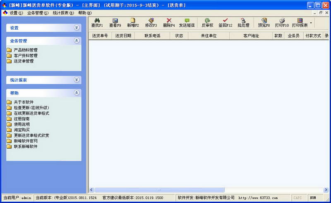The image size is (331, 203).
Task: Click the 打印F10 printer icon
Action: (282, 21)
